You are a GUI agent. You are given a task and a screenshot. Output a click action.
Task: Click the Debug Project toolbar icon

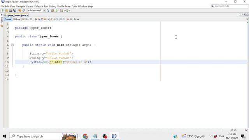[61, 10]
